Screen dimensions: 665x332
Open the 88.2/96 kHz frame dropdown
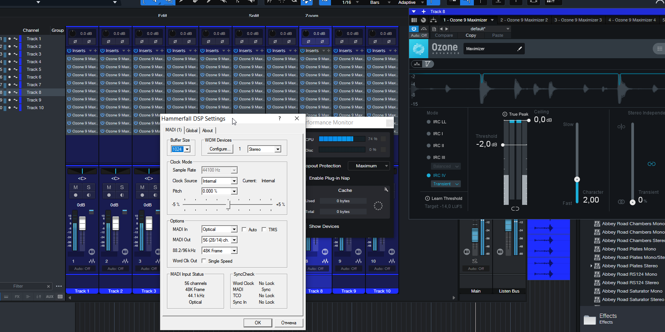coord(234,251)
